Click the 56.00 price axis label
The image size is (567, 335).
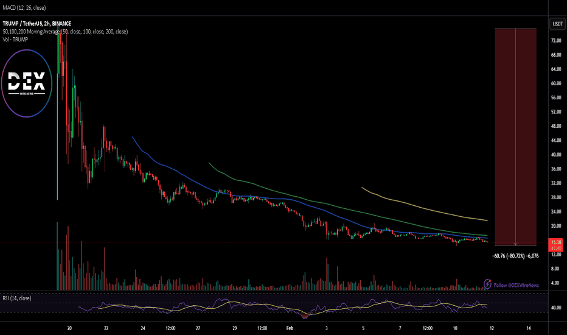[x=556, y=97]
